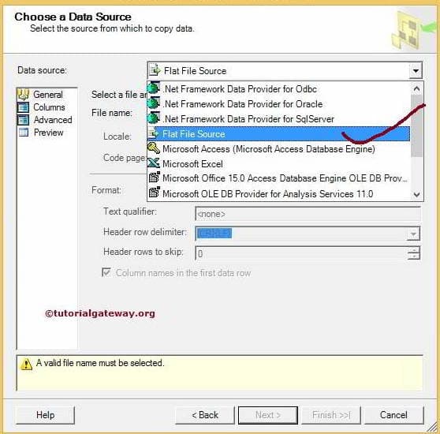Viewport: 440px width, 434px height.
Task: Cancel the wizard
Action: click(x=393, y=414)
